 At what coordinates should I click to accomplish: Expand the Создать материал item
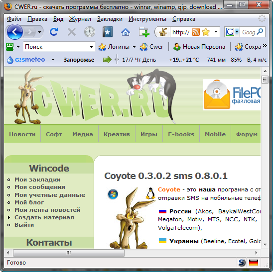point(44,217)
